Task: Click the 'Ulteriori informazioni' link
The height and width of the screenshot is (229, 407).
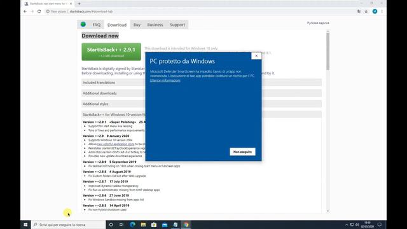Action: point(165,81)
